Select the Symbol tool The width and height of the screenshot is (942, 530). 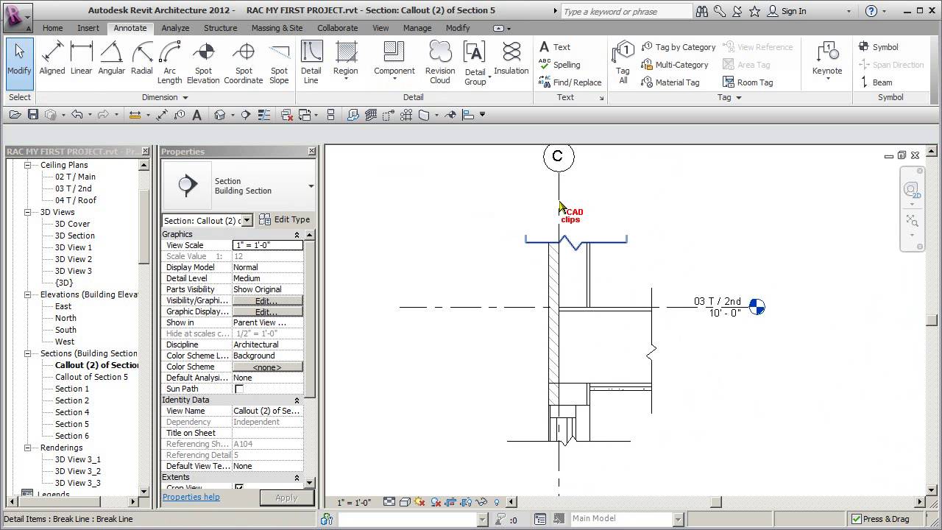coord(878,47)
